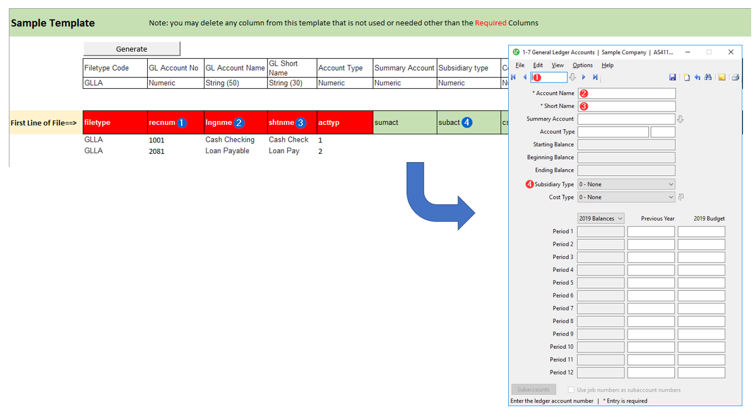The width and height of the screenshot is (755, 415).
Task: Click the printer icon in toolbar
Action: pos(735,78)
